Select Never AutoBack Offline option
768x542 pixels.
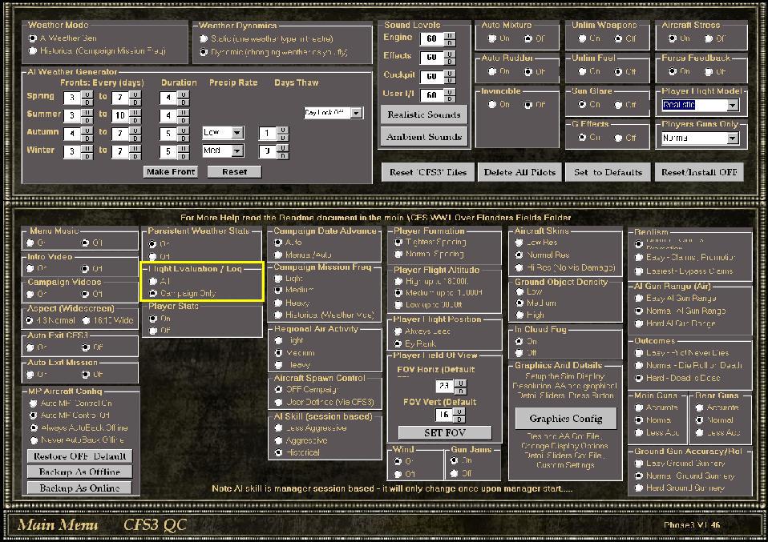pyautogui.click(x=34, y=440)
